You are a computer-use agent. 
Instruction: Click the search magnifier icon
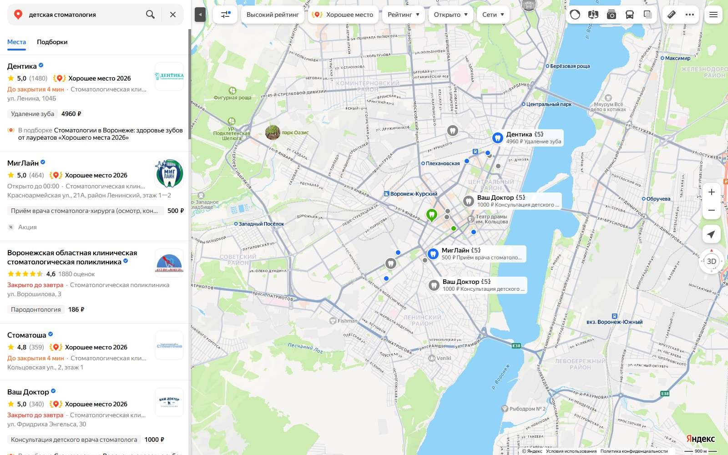[x=150, y=15]
